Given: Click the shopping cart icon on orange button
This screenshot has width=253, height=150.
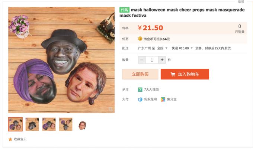Looking at the screenshot, I should click(x=173, y=74).
